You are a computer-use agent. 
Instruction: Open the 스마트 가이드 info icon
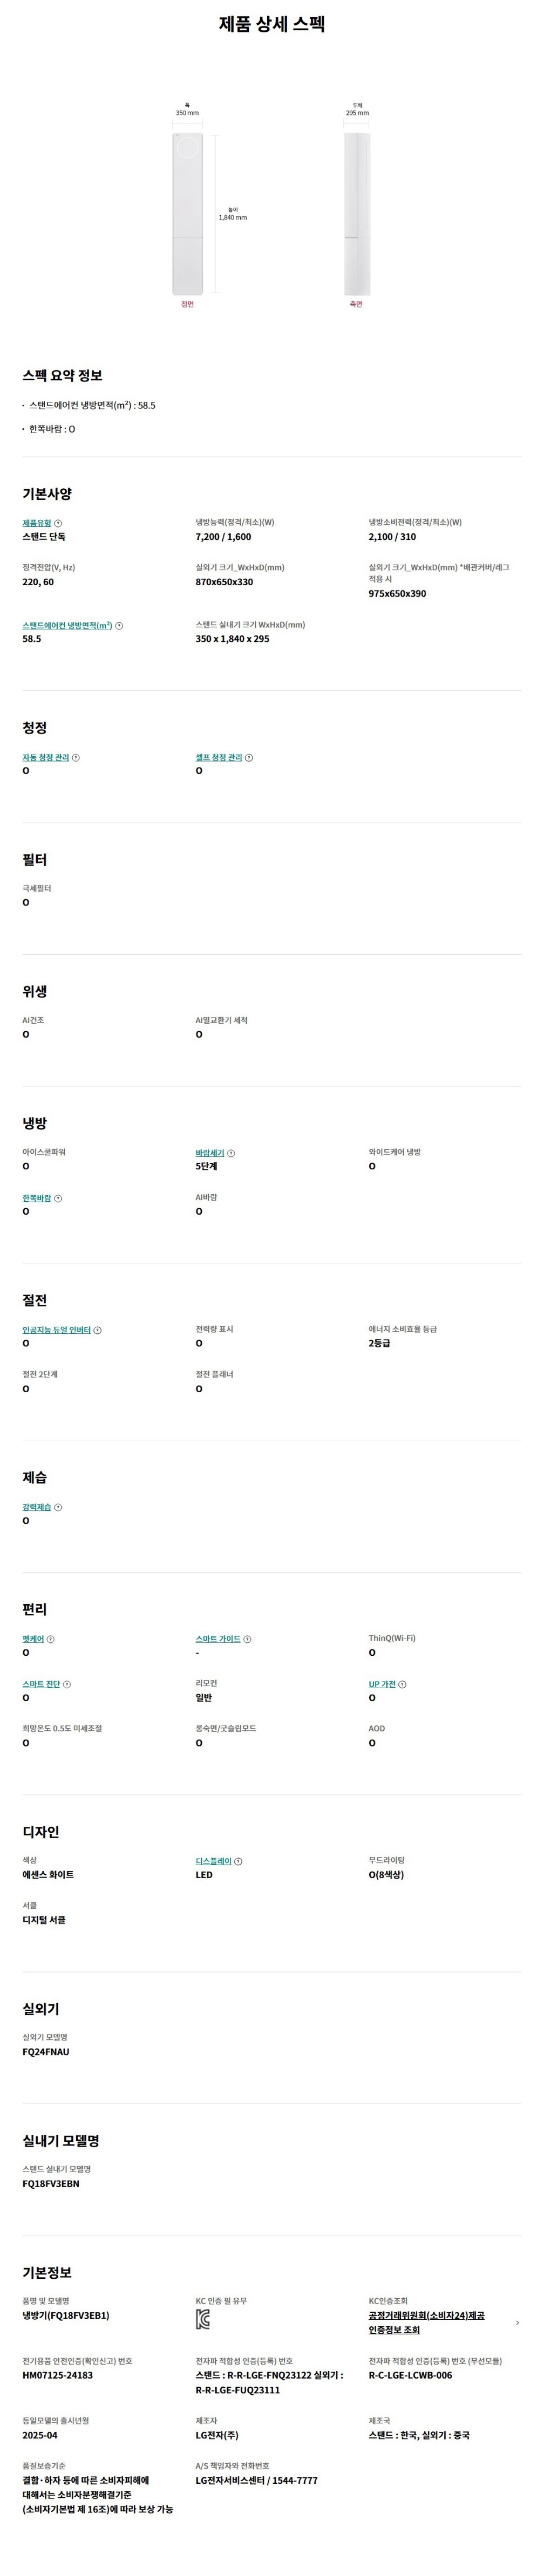click(247, 1639)
